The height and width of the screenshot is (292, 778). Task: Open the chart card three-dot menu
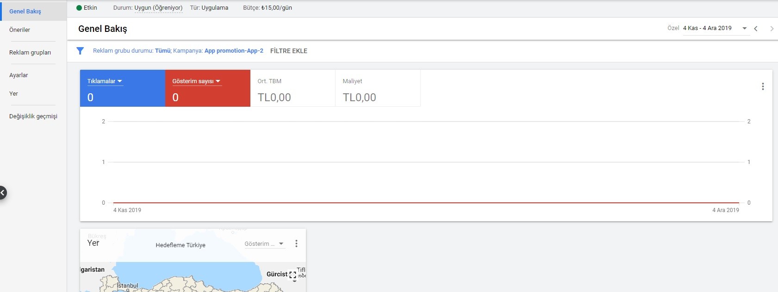tap(763, 86)
